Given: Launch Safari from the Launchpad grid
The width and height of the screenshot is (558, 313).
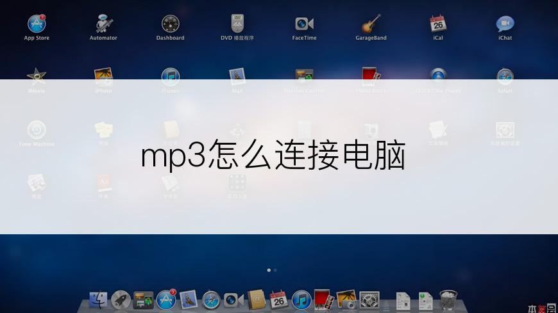Looking at the screenshot, I should [x=505, y=76].
